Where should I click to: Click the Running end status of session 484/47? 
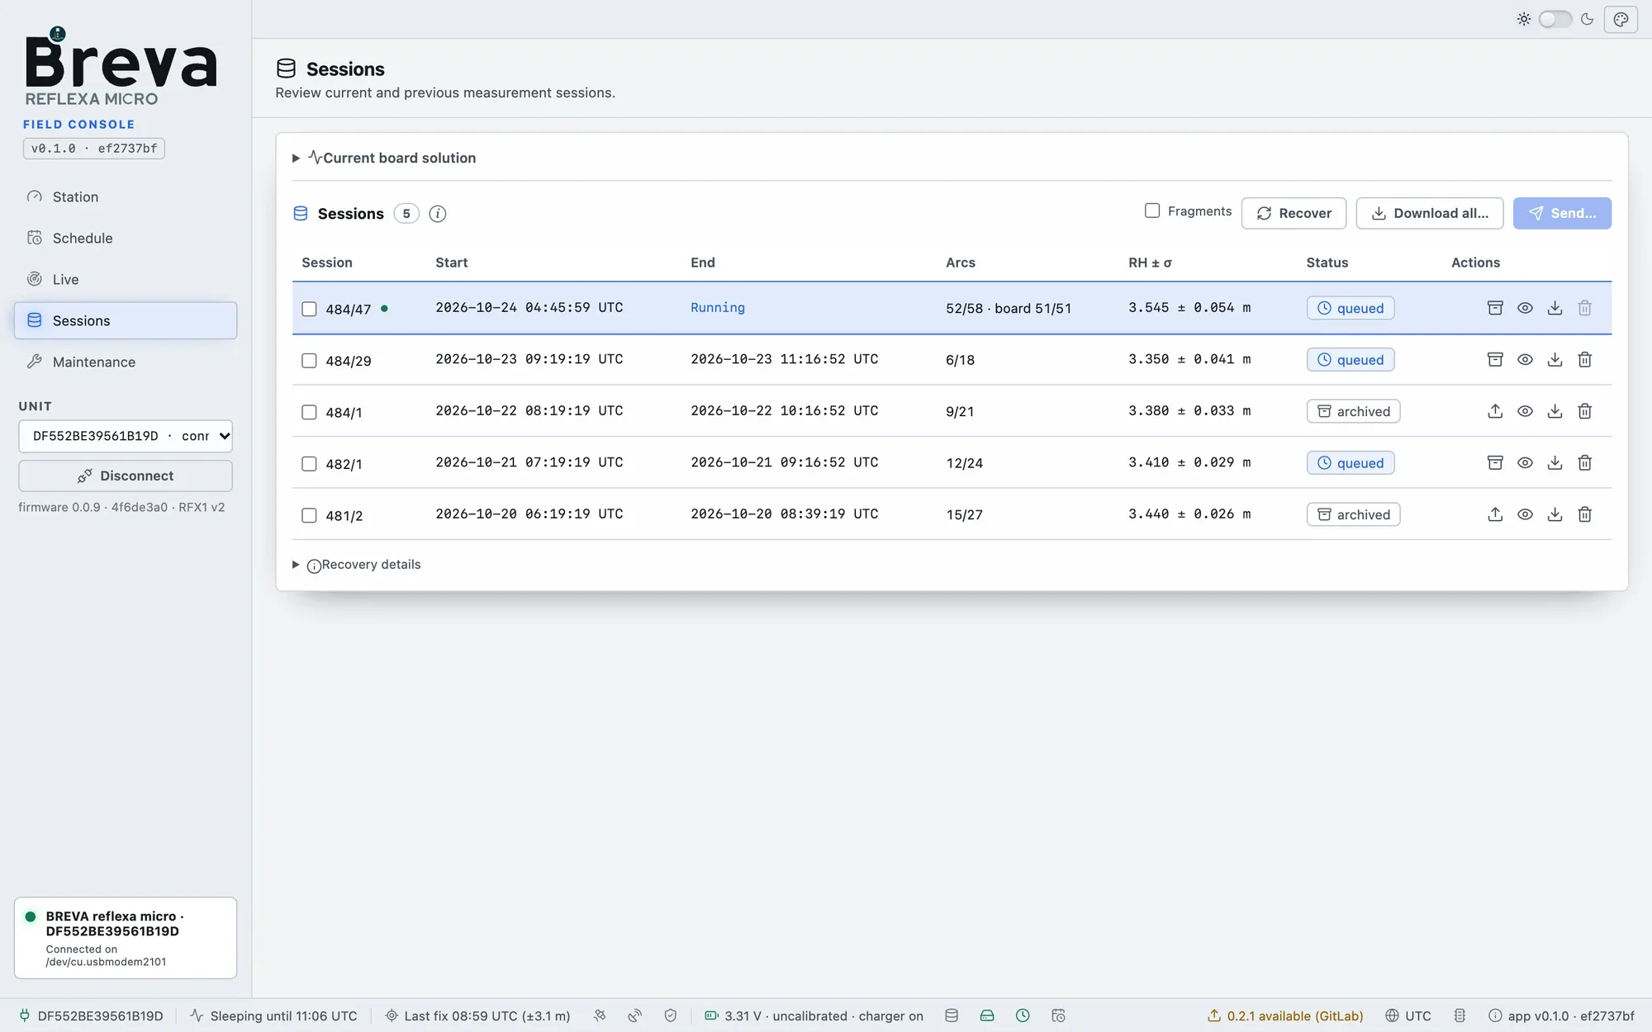pyautogui.click(x=718, y=307)
